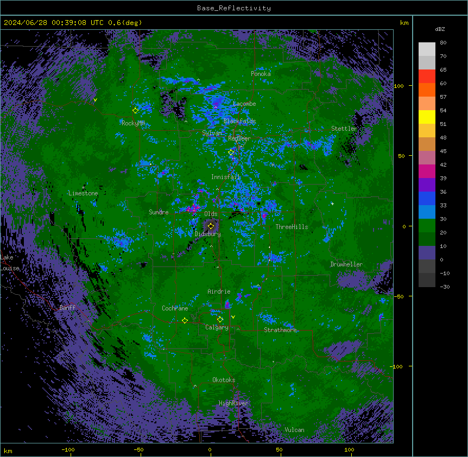Click the Vulcan town label
Image resolution: width=468 pixels, height=457 pixels.
(294, 430)
